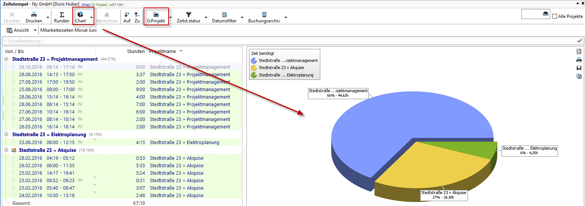
Task: Expand the G:Projekt grouping dropdown arrow
Action: click(170, 17)
